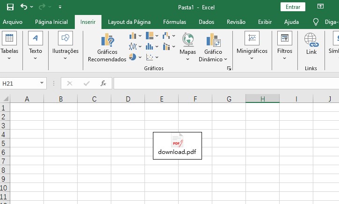
Task: Click the Cancel X formula button
Action: pos(70,83)
